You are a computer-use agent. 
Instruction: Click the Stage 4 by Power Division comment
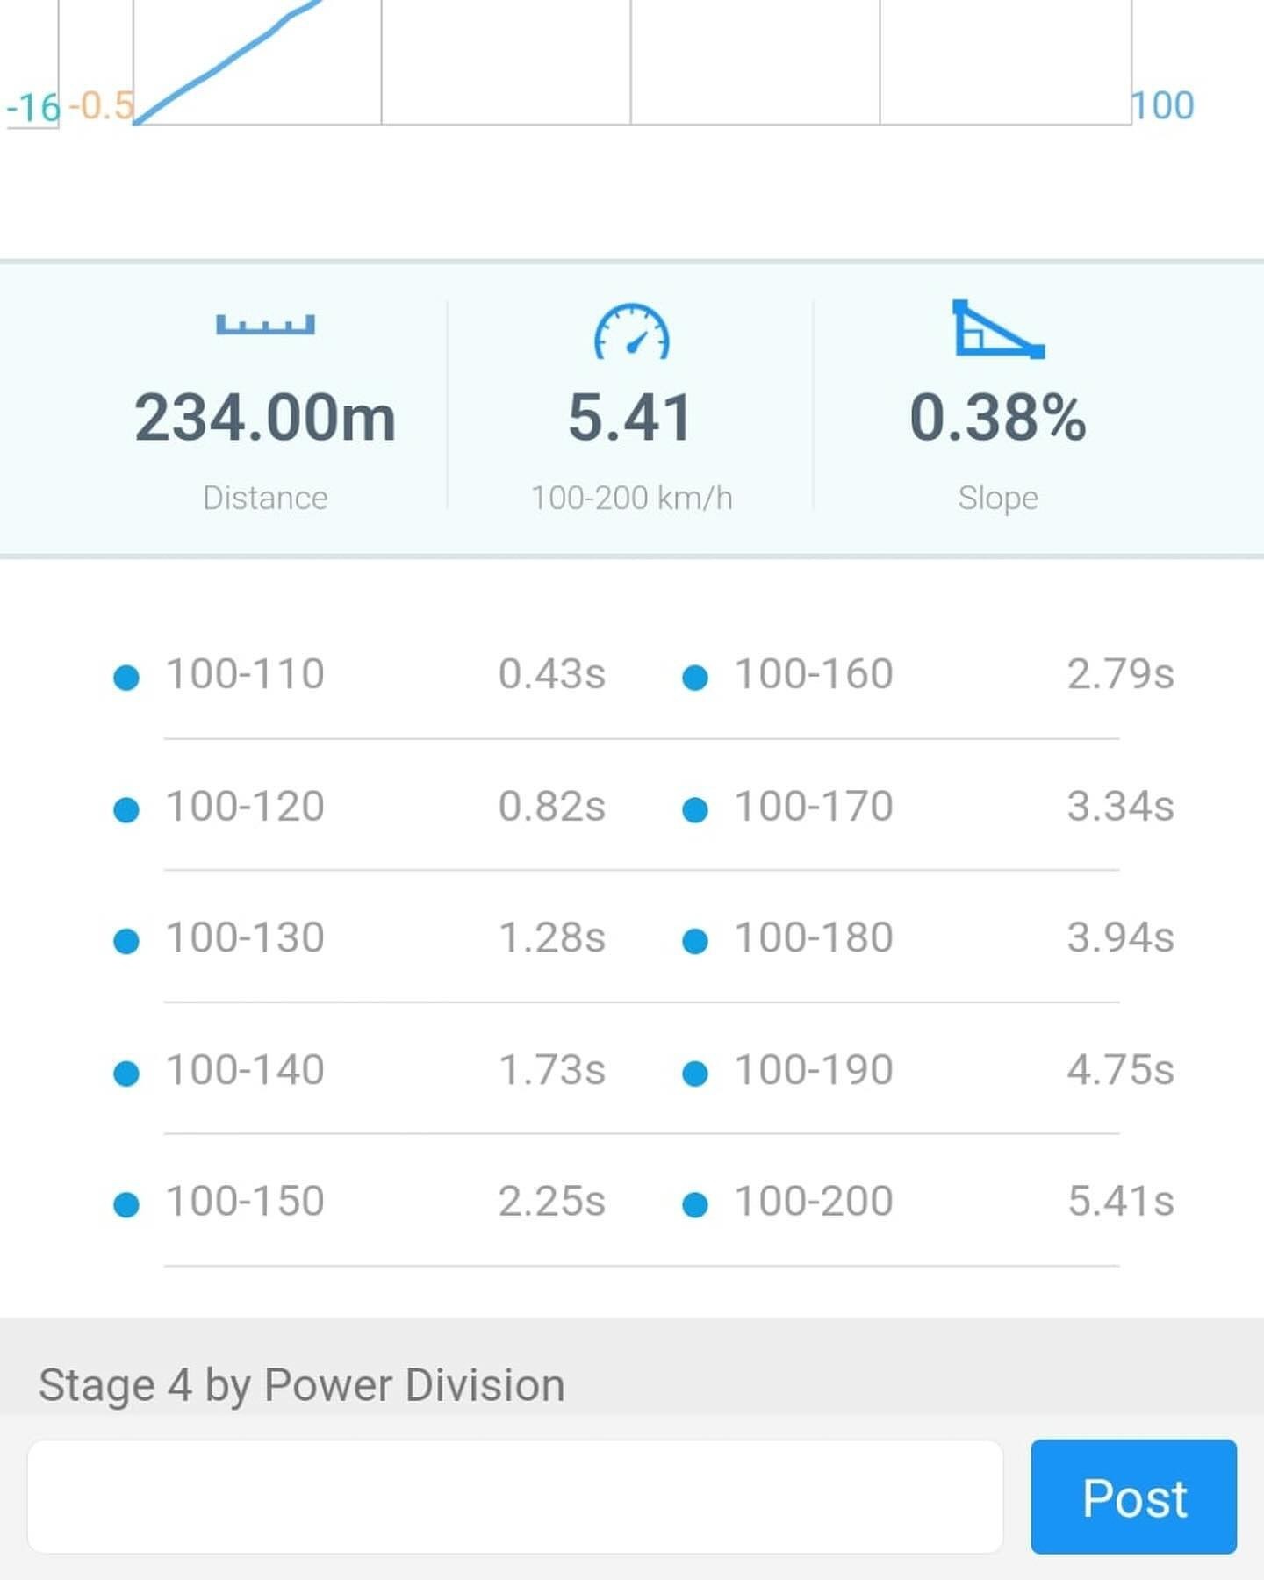pyautogui.click(x=302, y=1386)
